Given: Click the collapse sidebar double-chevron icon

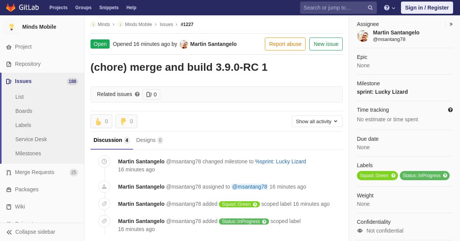Looking at the screenshot, I should [x=9, y=232].
